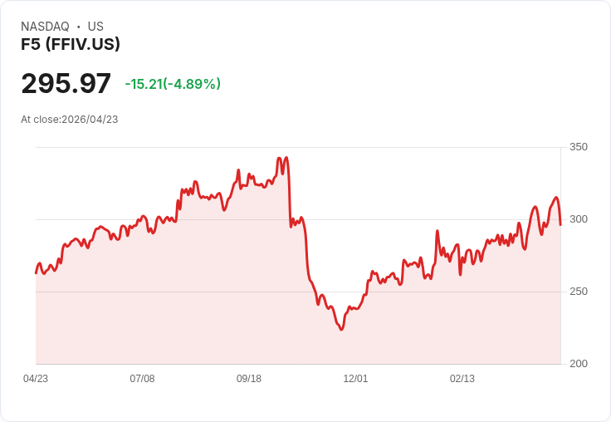Click the 04/23 x-axis date label

[36, 379]
